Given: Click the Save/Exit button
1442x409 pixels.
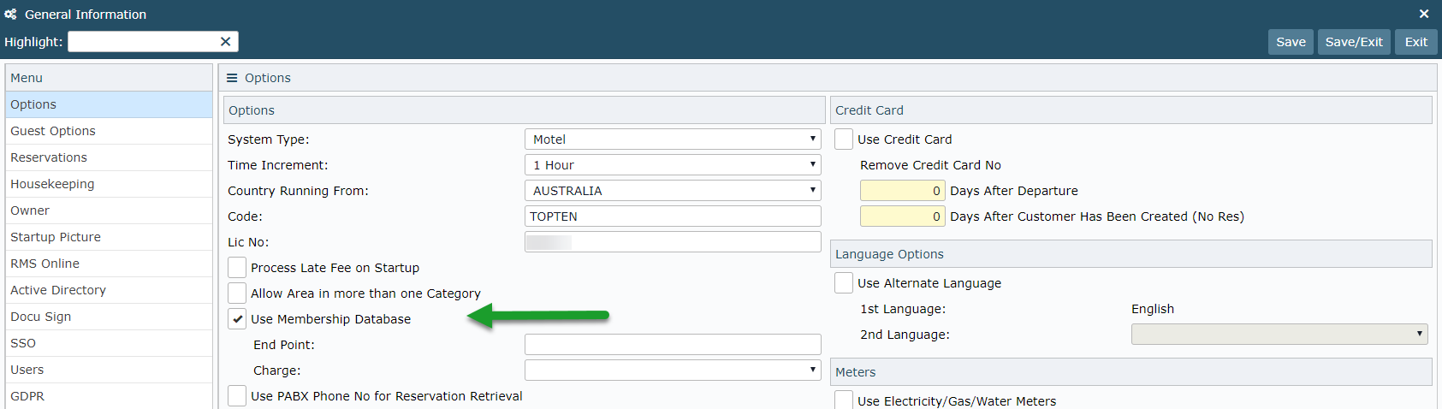Looking at the screenshot, I should tap(1354, 42).
